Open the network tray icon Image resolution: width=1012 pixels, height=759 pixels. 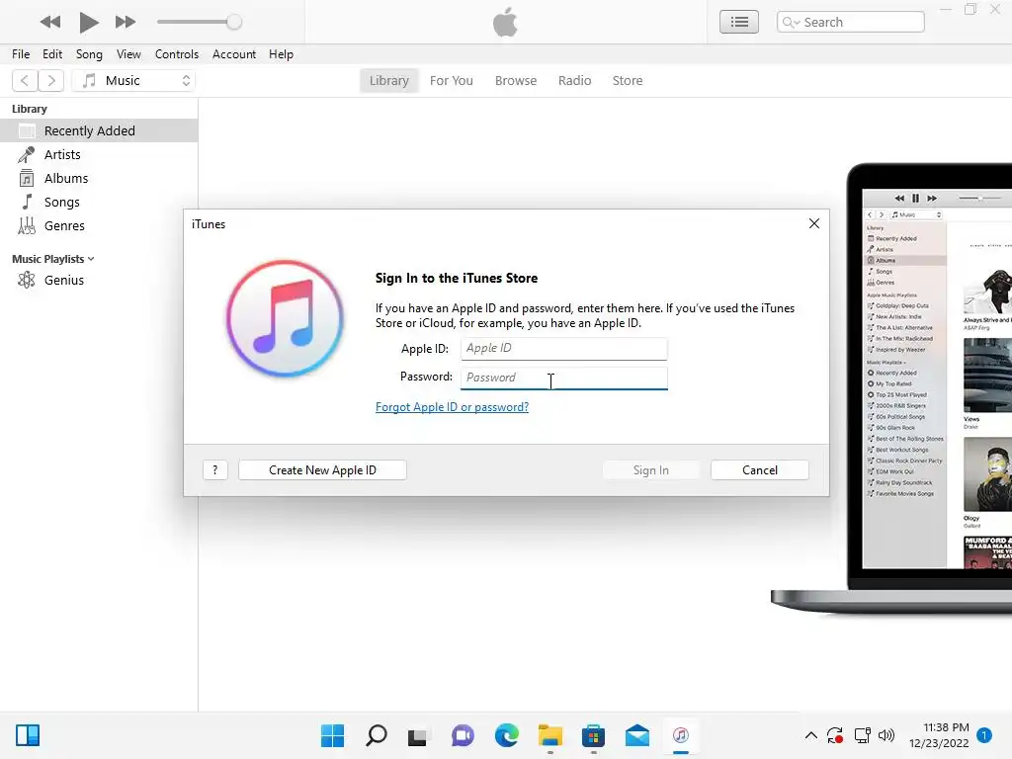(862, 735)
